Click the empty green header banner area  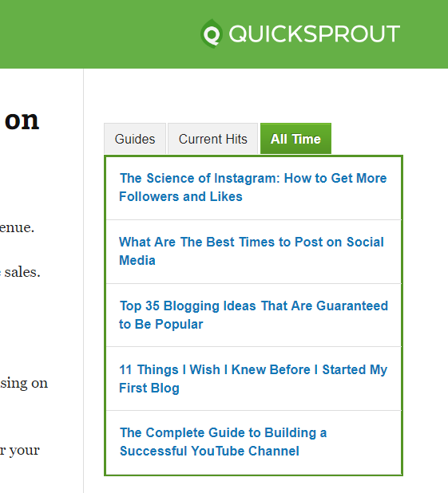94,34
